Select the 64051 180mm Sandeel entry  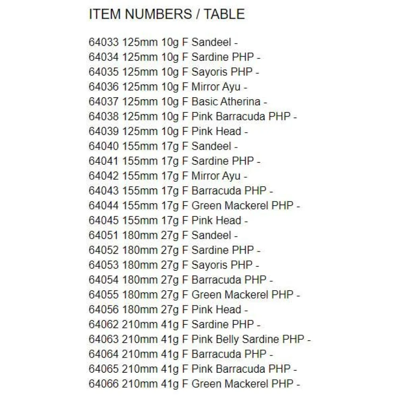(x=163, y=235)
